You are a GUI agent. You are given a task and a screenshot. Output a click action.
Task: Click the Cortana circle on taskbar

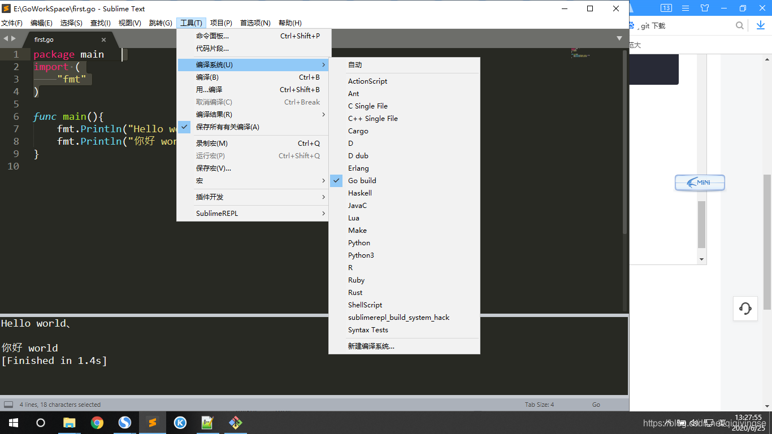pyautogui.click(x=41, y=423)
